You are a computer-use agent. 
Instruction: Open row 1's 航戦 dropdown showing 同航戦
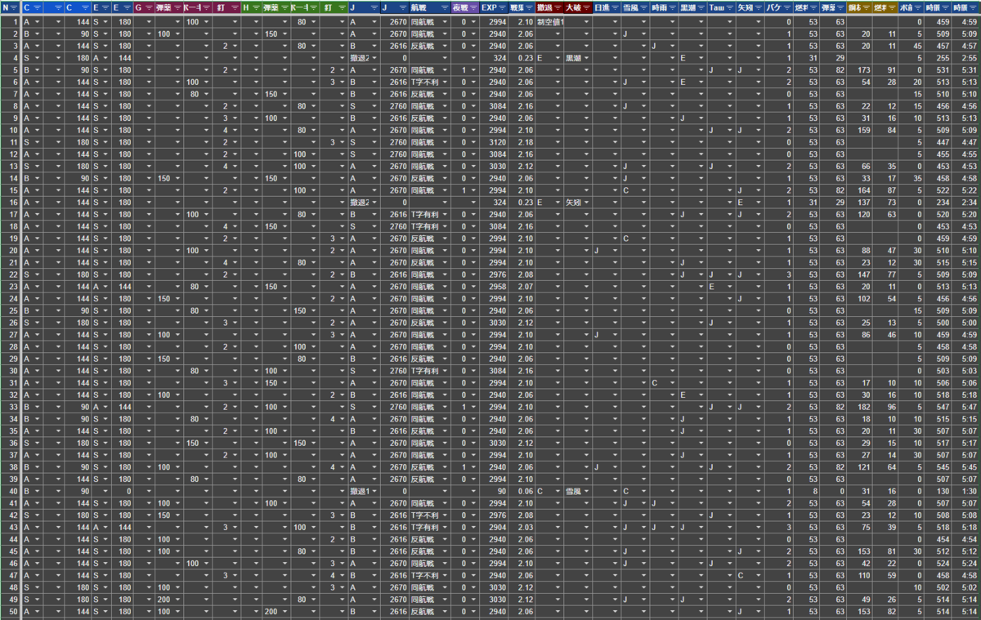click(444, 22)
